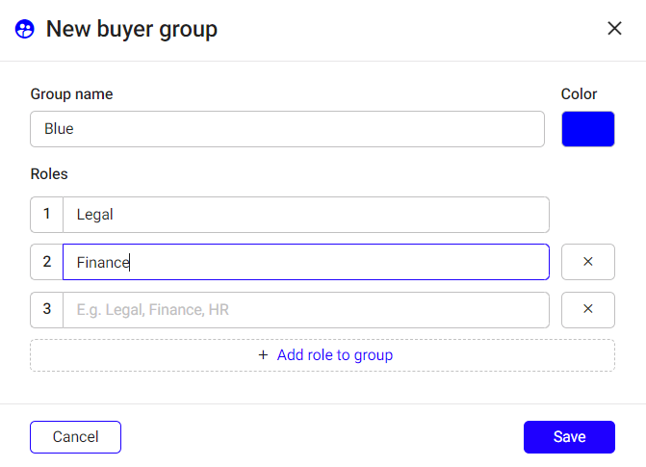This screenshot has width=646, height=467.
Task: Click the Group name label text
Action: pyautogui.click(x=71, y=94)
